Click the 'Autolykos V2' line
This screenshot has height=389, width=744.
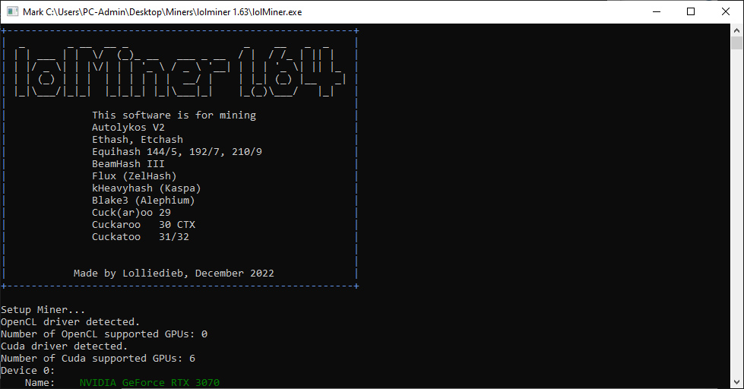[x=128, y=127]
